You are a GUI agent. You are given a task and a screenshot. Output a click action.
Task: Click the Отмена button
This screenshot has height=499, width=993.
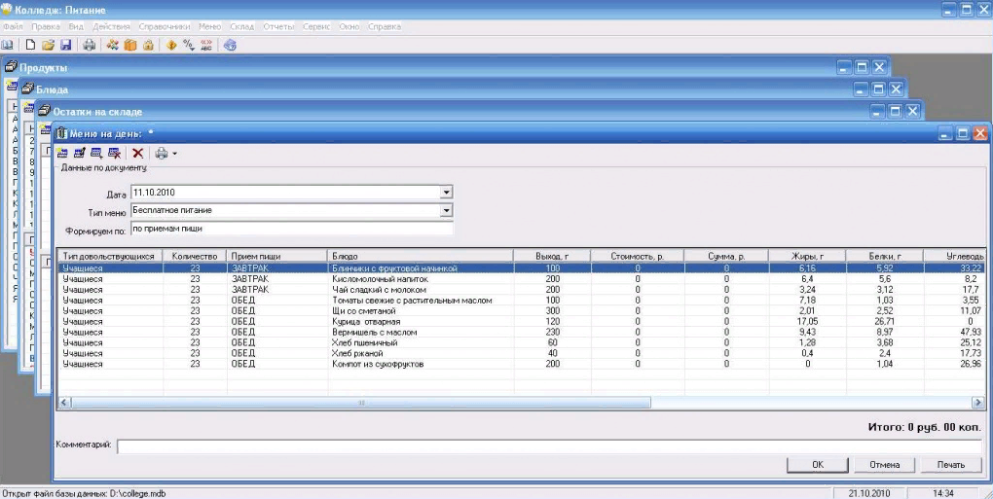tap(884, 465)
